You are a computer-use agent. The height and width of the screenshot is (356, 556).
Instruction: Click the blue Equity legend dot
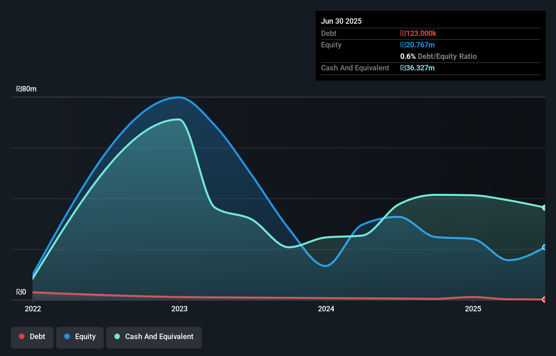tap(67, 336)
